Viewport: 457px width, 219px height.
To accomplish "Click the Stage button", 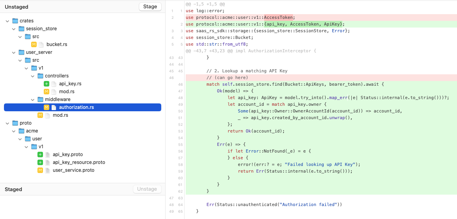I will [150, 7].
